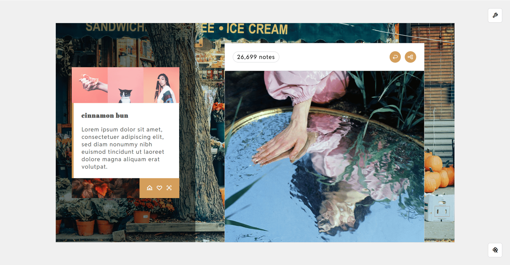Select the woman with braids thumbnail
The width and height of the screenshot is (510, 265).
[x=161, y=85]
